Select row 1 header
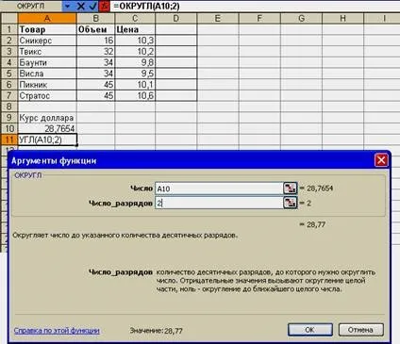Viewport: 400px width, 344px height. point(9,29)
